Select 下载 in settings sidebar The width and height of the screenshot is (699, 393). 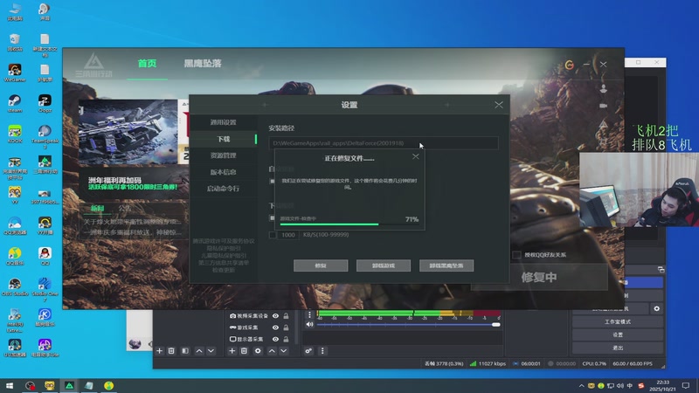(224, 139)
